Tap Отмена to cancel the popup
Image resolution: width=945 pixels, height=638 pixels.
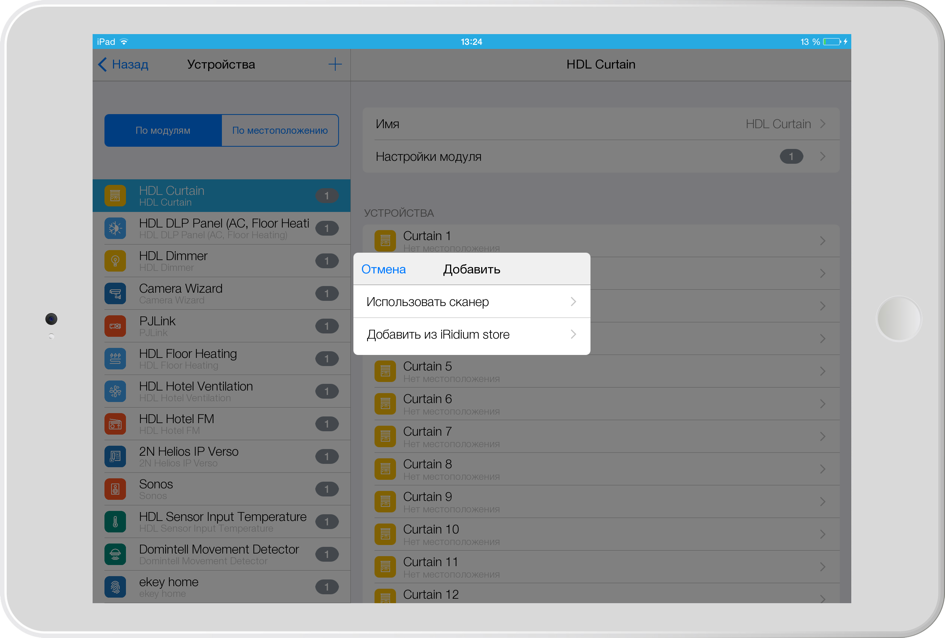point(383,269)
